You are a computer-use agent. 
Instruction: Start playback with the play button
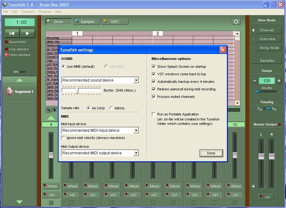27,33
